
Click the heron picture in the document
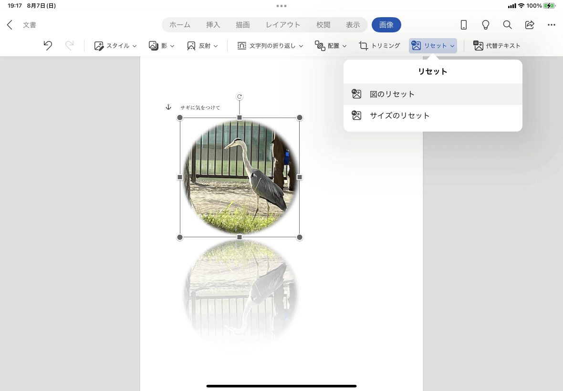(240, 177)
